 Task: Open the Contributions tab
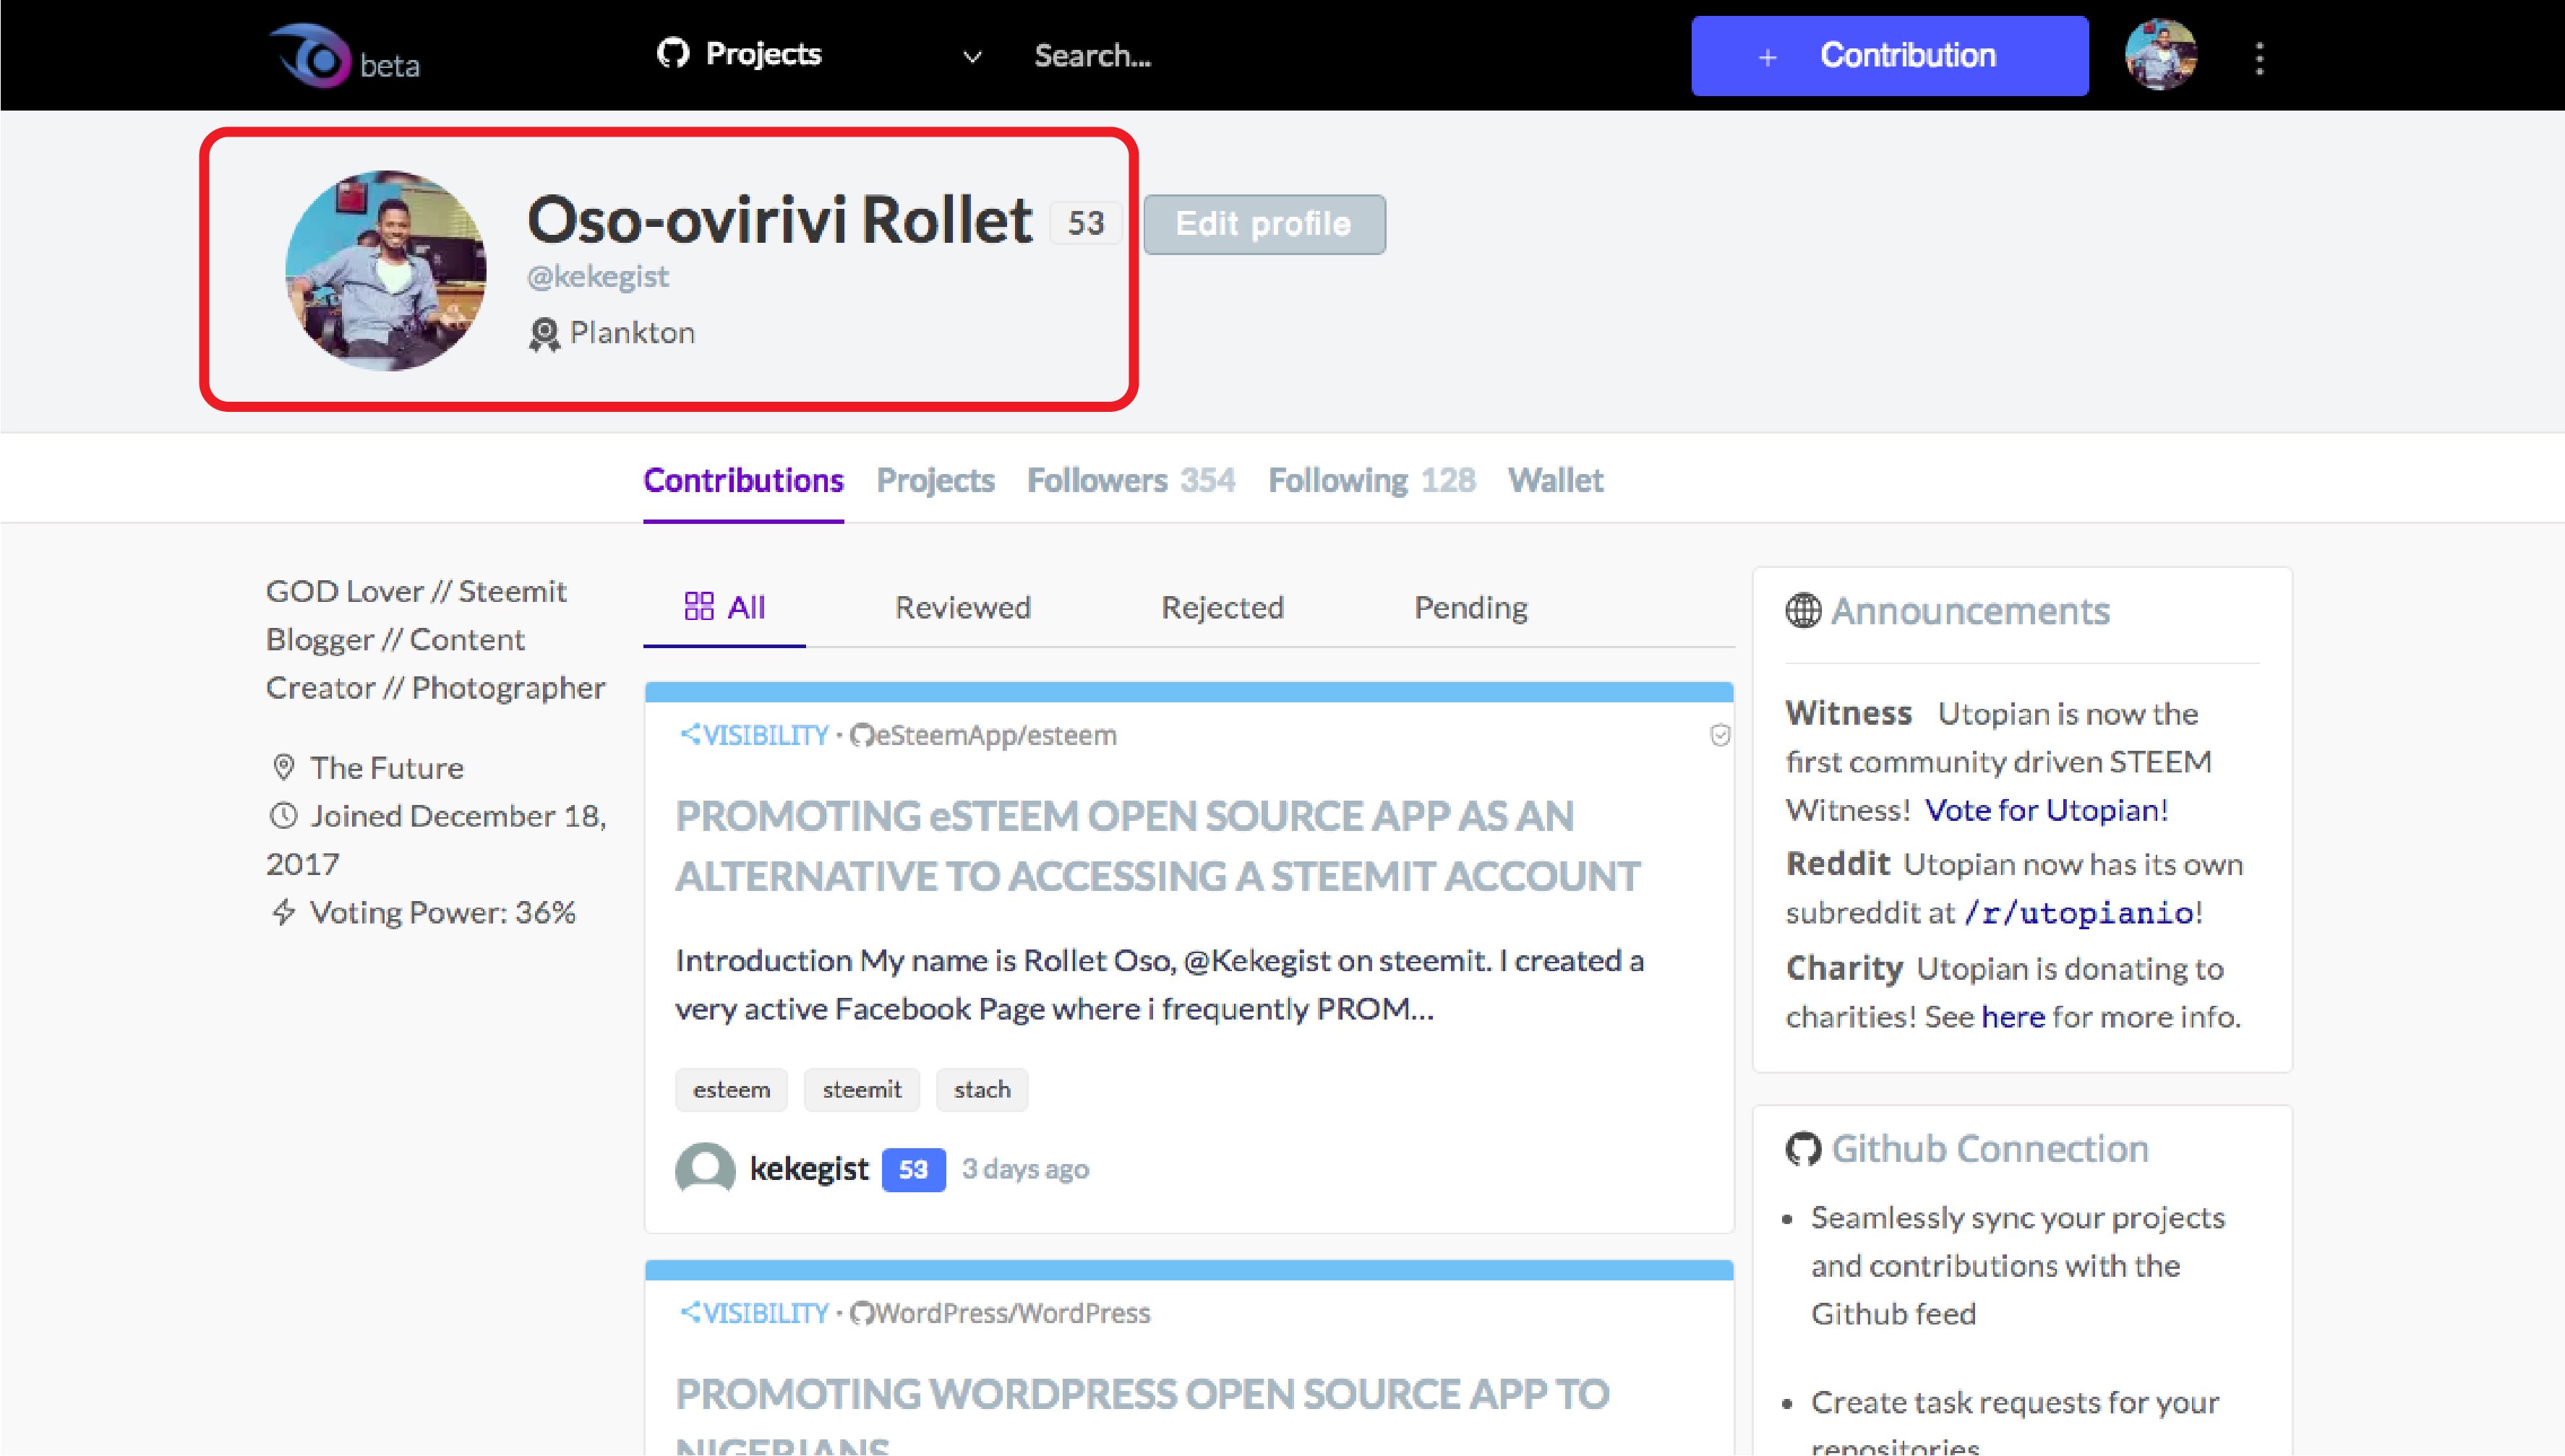tap(743, 481)
